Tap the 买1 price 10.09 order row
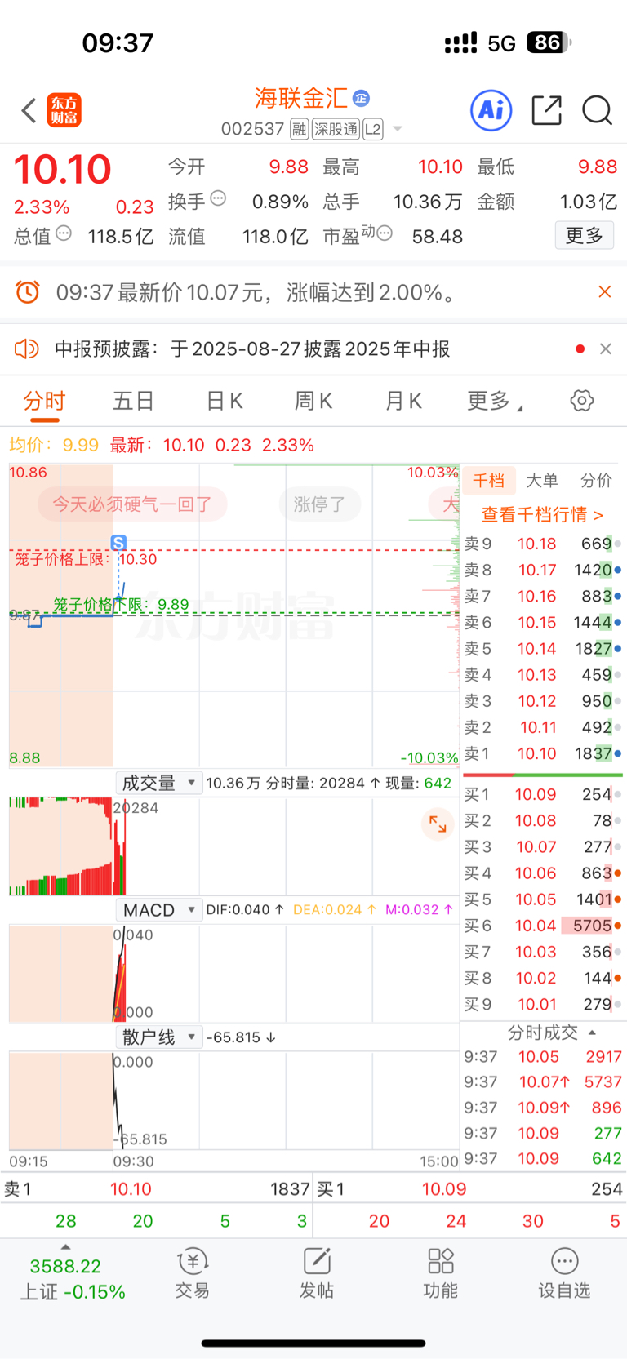This screenshot has height=1359, width=627. [x=542, y=794]
